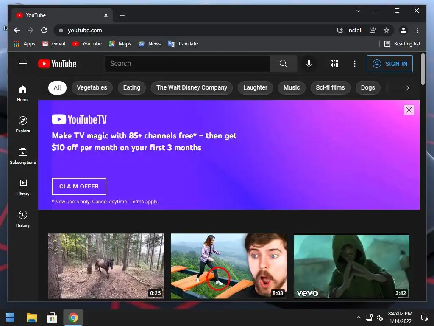
Task: Open the notification center icon
Action: [x=424, y=318]
